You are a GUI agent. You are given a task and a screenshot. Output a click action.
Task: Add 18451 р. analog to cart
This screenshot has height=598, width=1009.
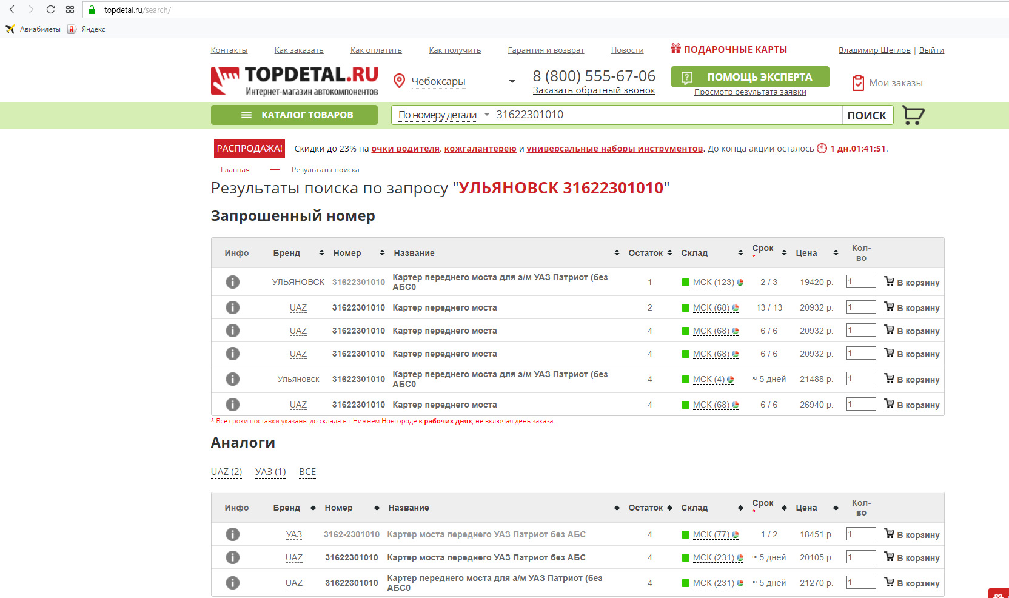click(x=911, y=534)
